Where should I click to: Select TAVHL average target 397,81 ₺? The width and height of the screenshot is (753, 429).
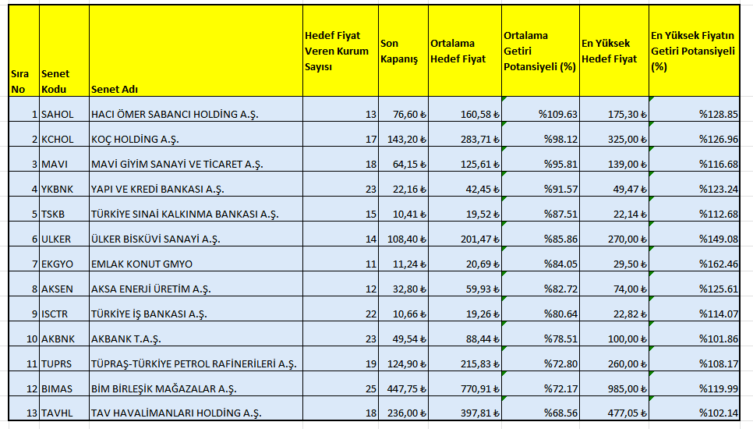465,409
